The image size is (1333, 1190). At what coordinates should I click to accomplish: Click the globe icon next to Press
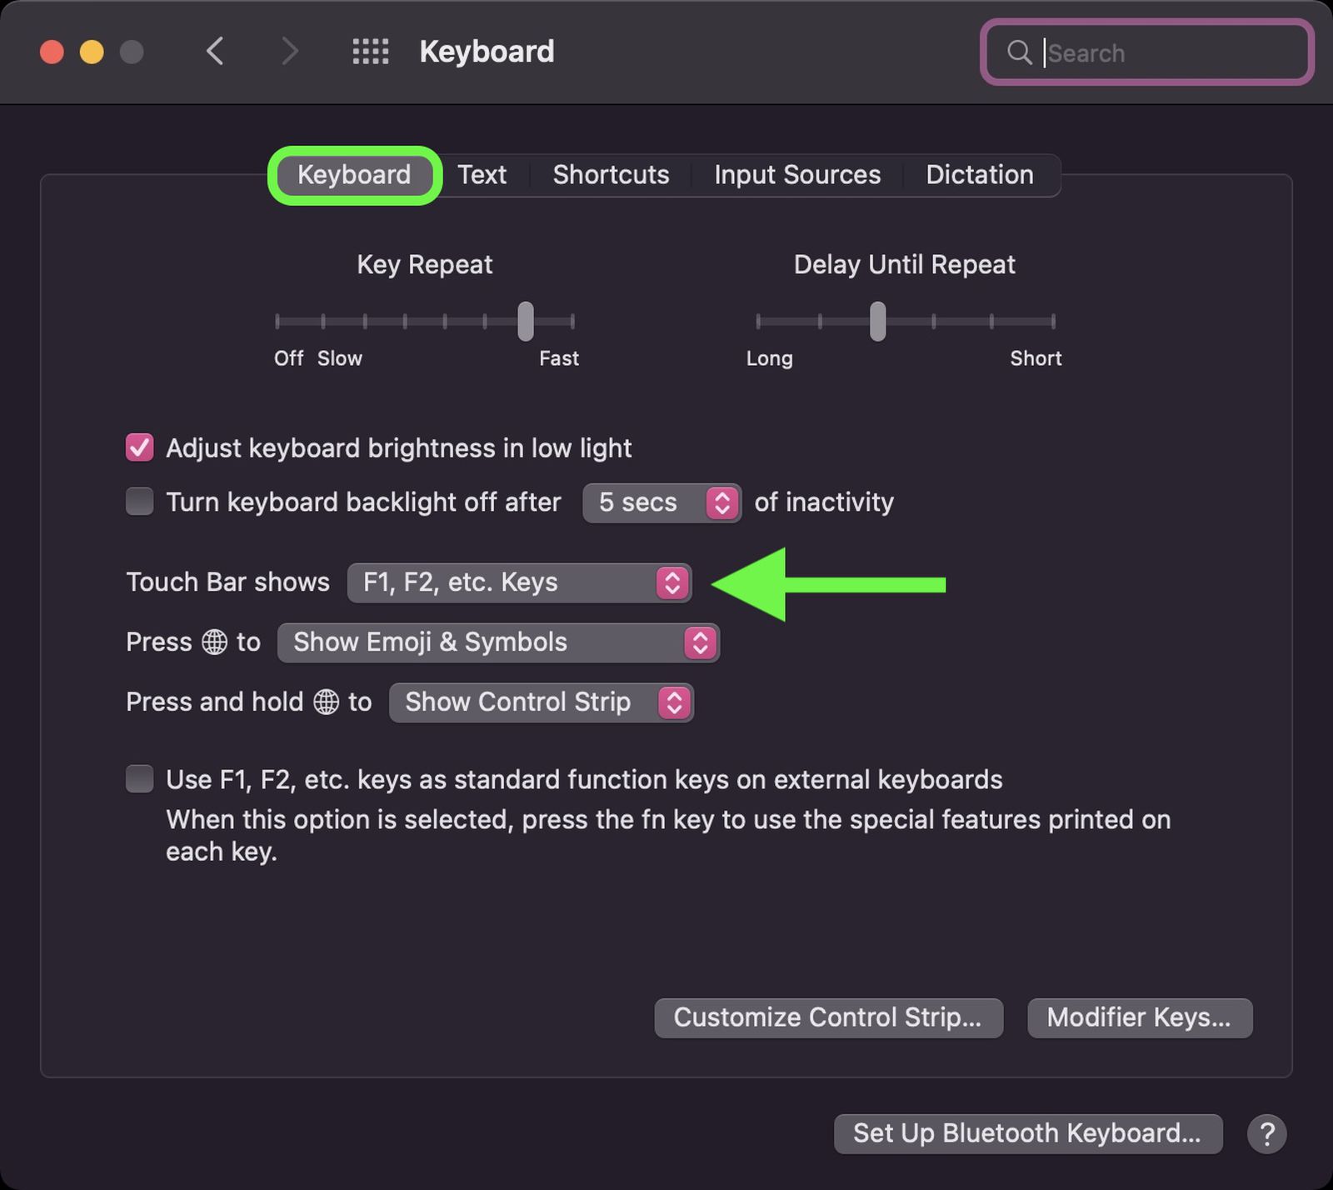point(215,642)
